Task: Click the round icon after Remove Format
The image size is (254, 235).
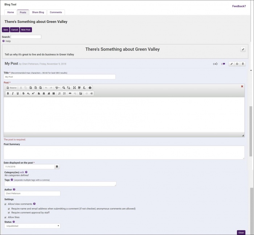Action: coord(90,88)
